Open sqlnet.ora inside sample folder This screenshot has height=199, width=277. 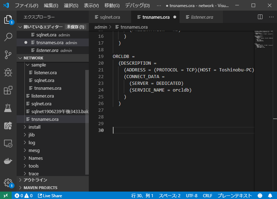point(44,80)
